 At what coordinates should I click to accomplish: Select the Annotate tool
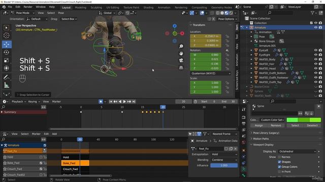pyautogui.click(x=7, y=77)
